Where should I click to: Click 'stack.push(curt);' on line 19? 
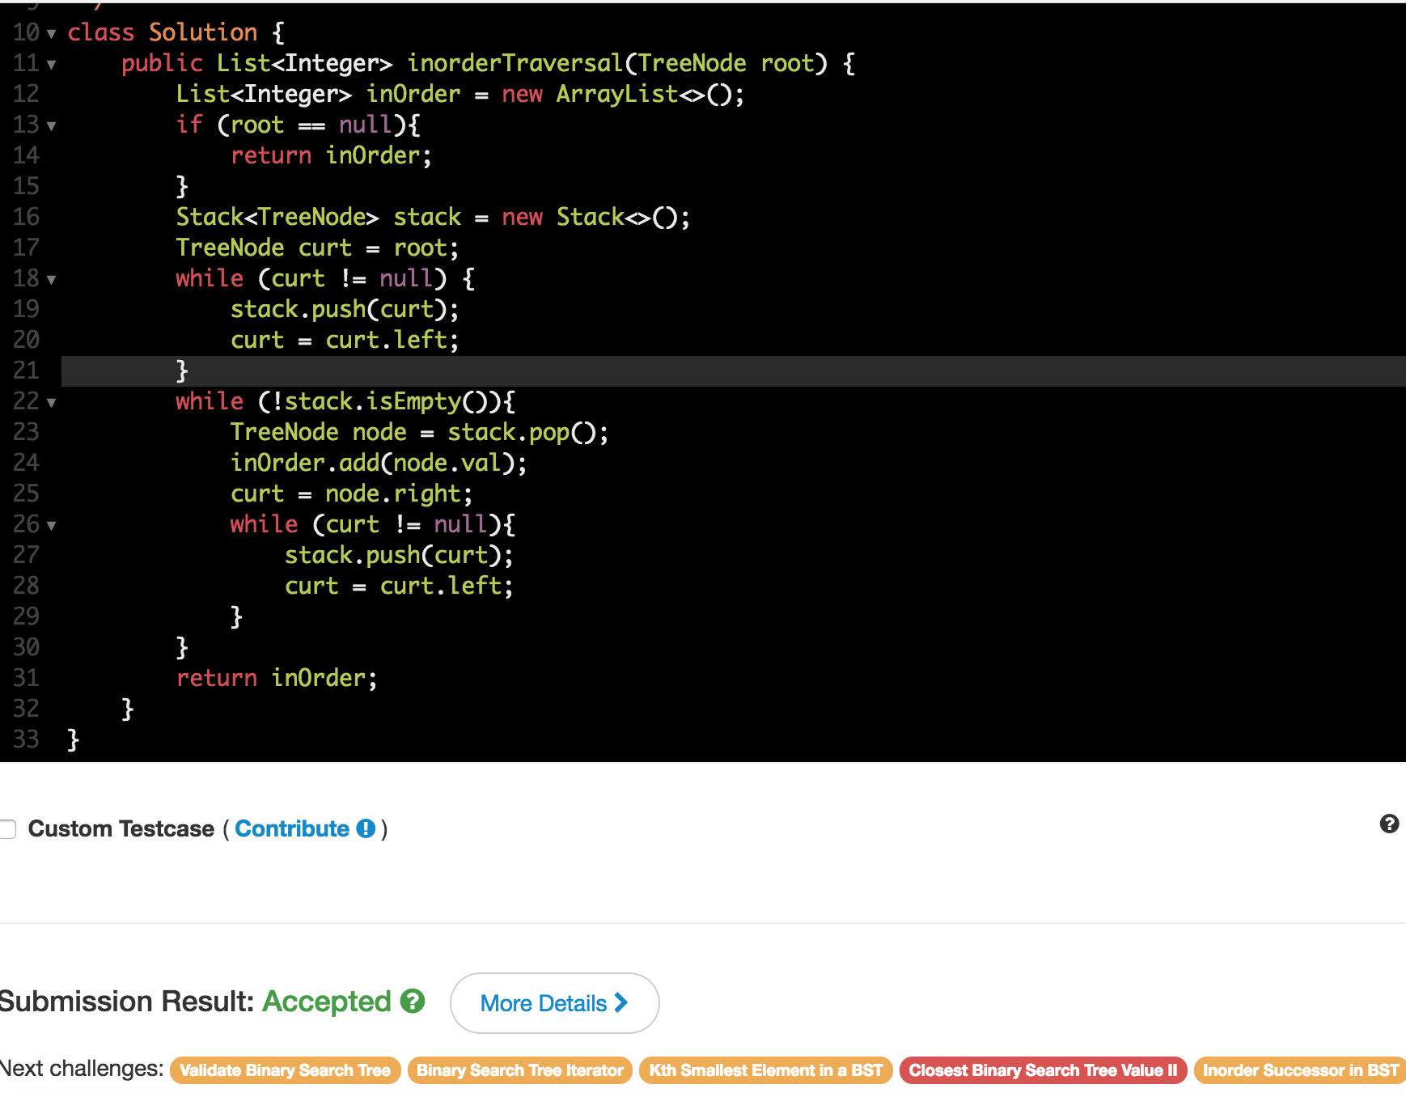(x=345, y=309)
